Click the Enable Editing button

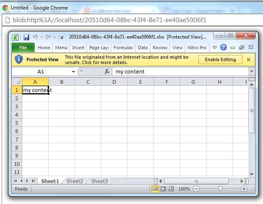[x=220, y=60]
